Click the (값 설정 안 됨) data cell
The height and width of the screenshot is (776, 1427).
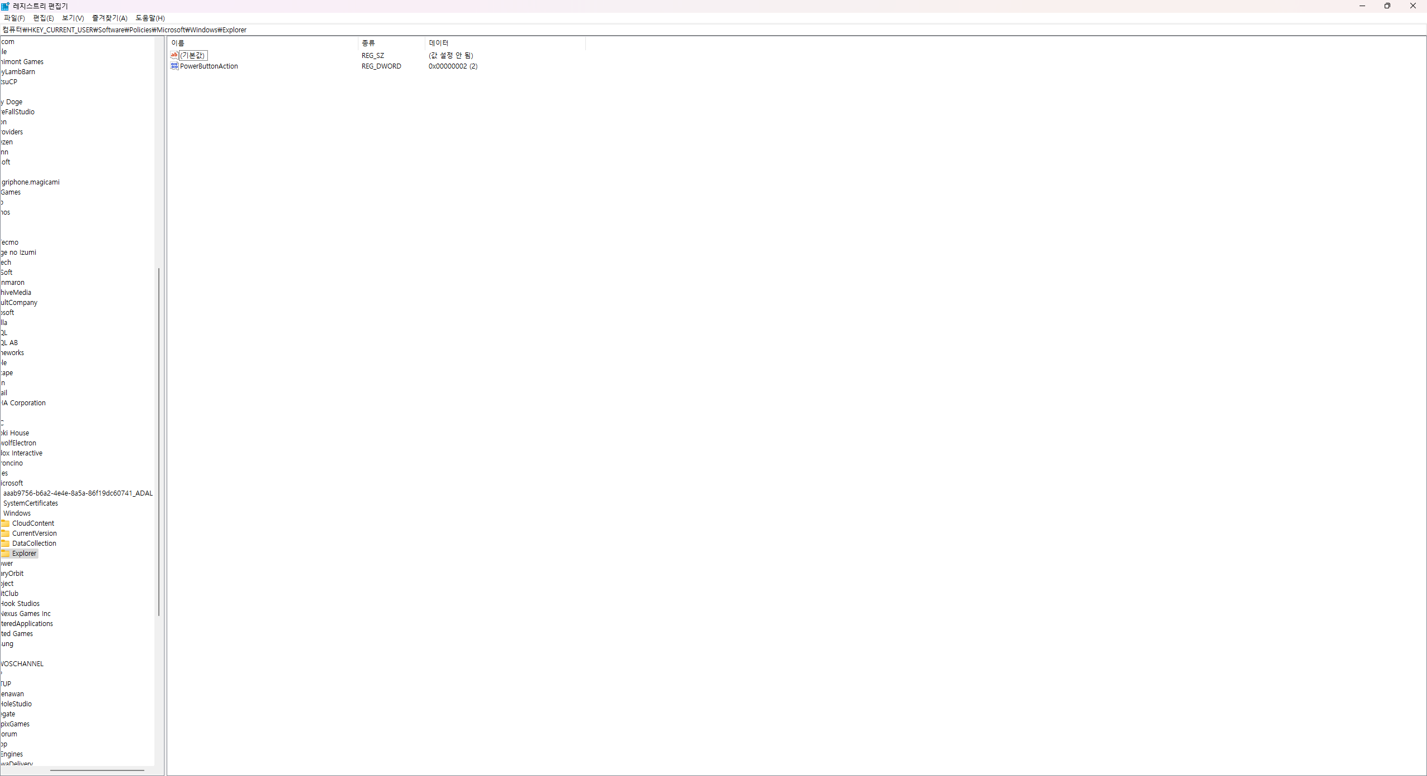click(x=450, y=55)
